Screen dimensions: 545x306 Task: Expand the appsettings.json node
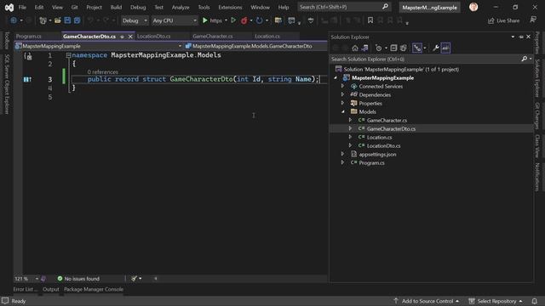[342, 154]
